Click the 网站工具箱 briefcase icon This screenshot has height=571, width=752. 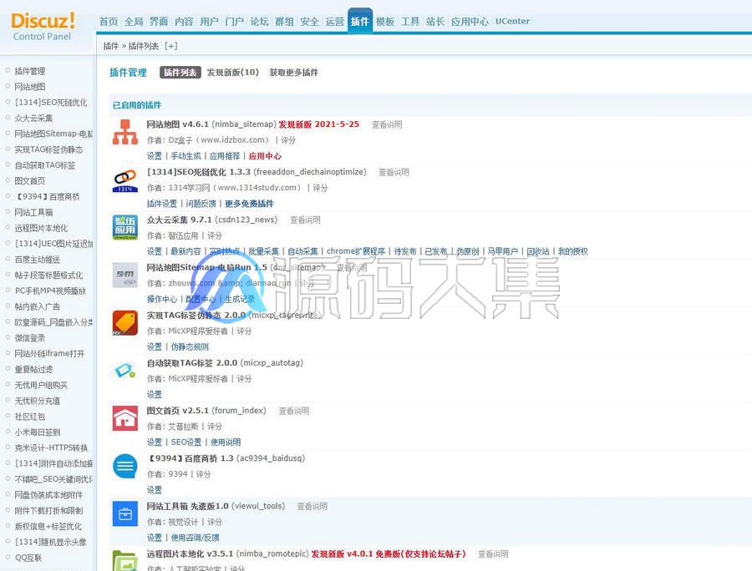(125, 513)
